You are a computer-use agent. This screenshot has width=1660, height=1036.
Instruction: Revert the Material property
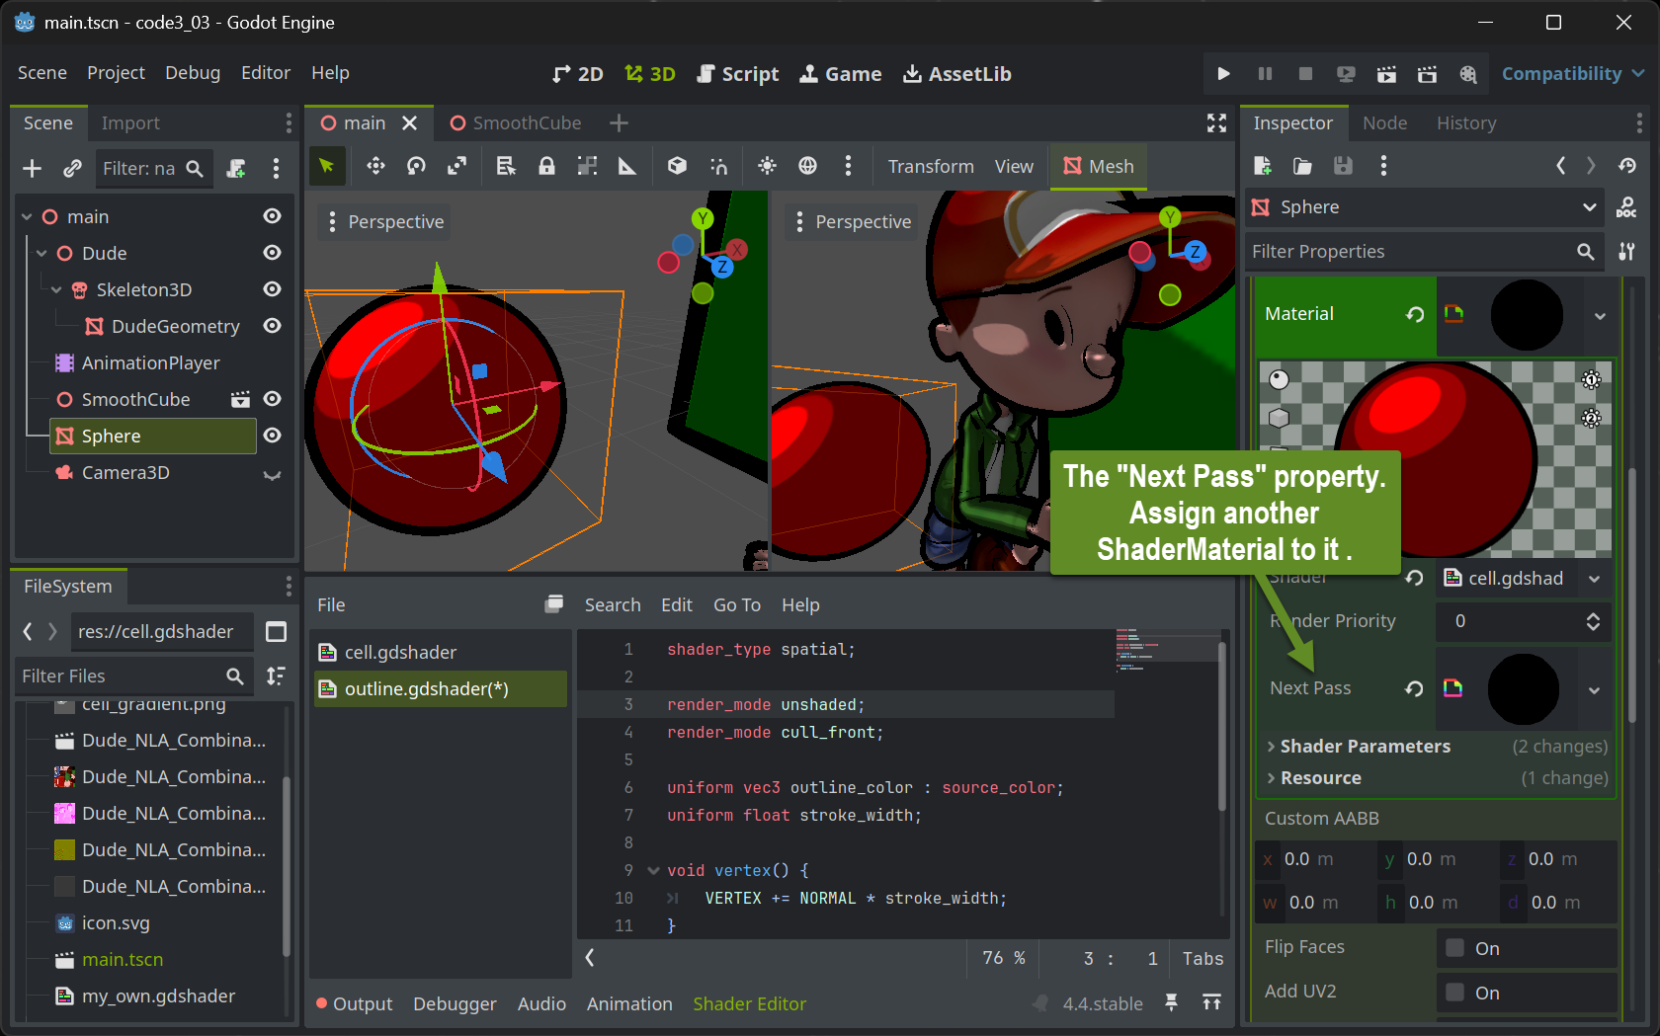click(x=1415, y=314)
